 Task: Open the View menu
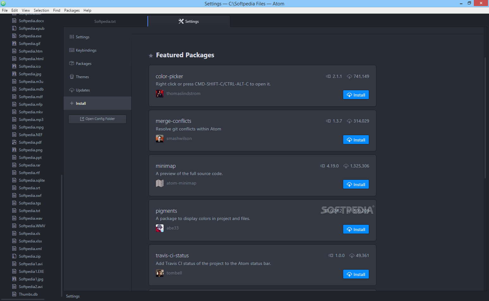pyautogui.click(x=26, y=10)
